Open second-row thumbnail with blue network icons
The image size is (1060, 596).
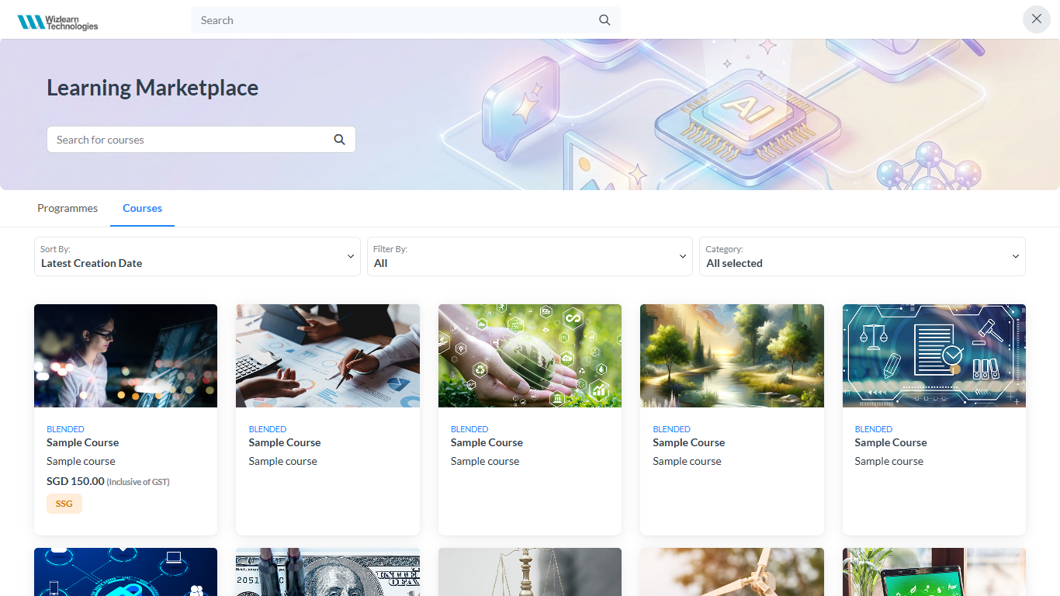(126, 572)
